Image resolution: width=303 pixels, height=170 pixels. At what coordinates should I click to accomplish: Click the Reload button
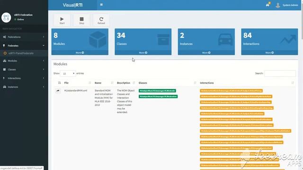pos(101,20)
